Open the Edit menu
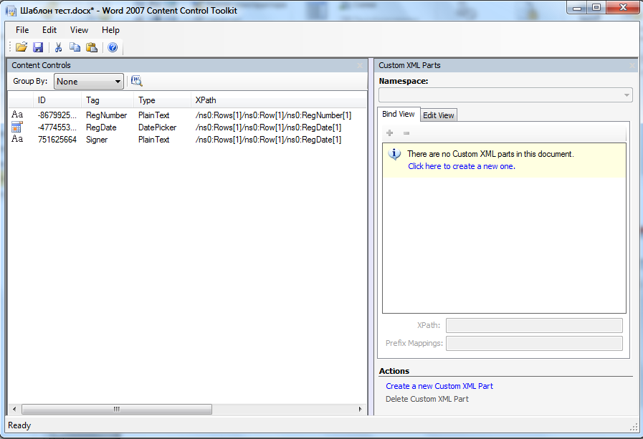This screenshot has height=439, width=643. click(x=49, y=30)
